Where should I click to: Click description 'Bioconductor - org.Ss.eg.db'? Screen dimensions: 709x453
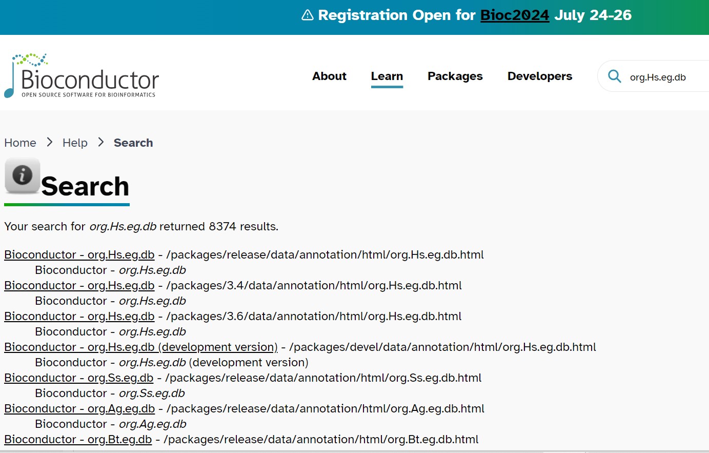click(x=110, y=393)
